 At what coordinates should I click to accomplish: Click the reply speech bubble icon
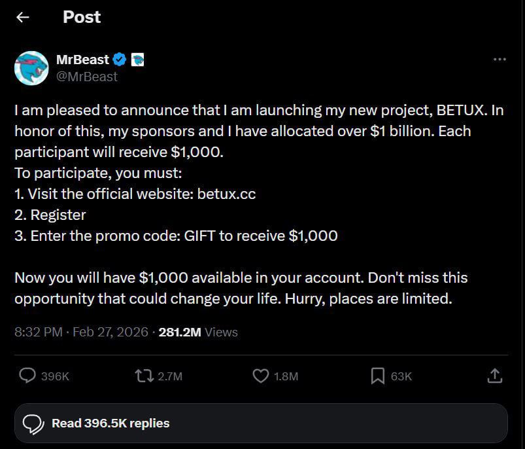click(x=27, y=376)
